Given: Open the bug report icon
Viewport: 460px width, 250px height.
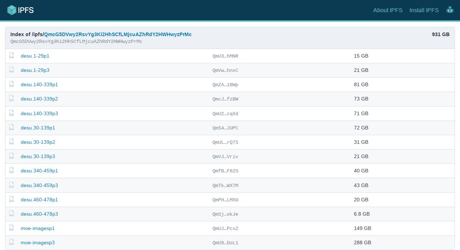Looking at the screenshot, I should tap(450, 10).
